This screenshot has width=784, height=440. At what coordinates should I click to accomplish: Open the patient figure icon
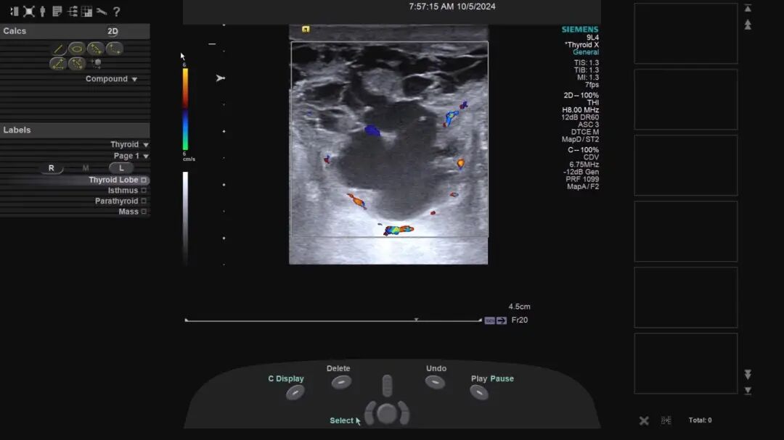(x=43, y=11)
